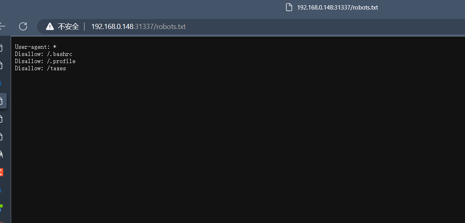Open the topmost page tab in sidebar
The image size is (465, 223).
click(1, 48)
